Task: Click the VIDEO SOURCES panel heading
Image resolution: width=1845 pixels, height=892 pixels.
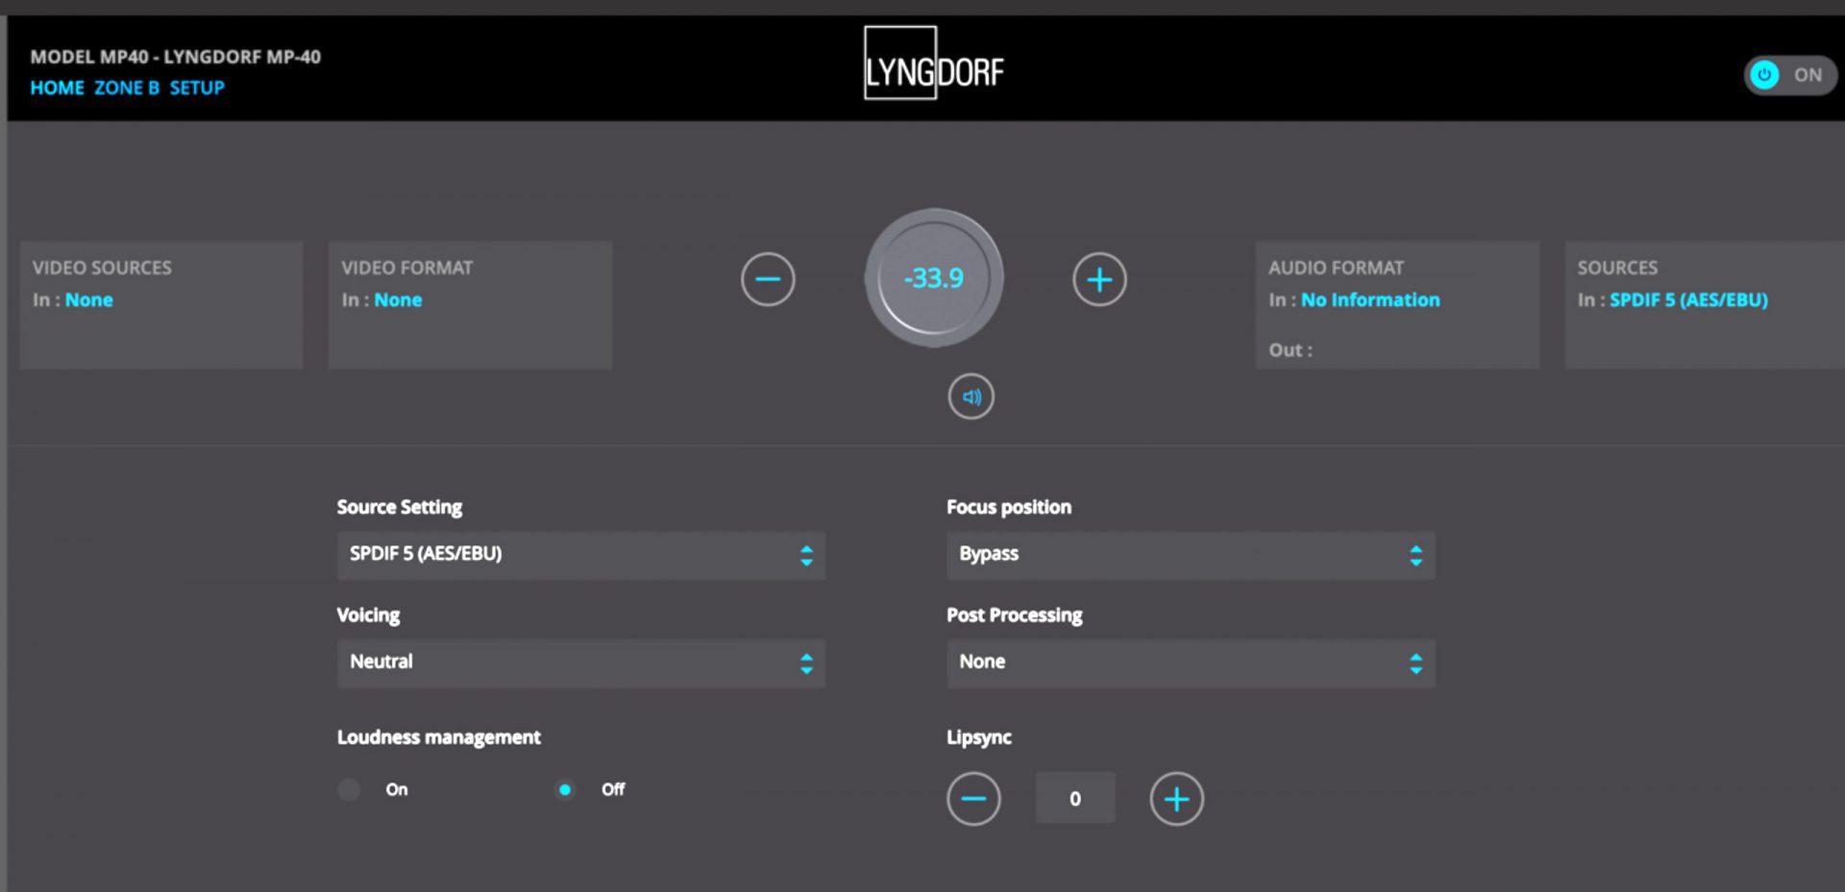Action: [x=102, y=268]
